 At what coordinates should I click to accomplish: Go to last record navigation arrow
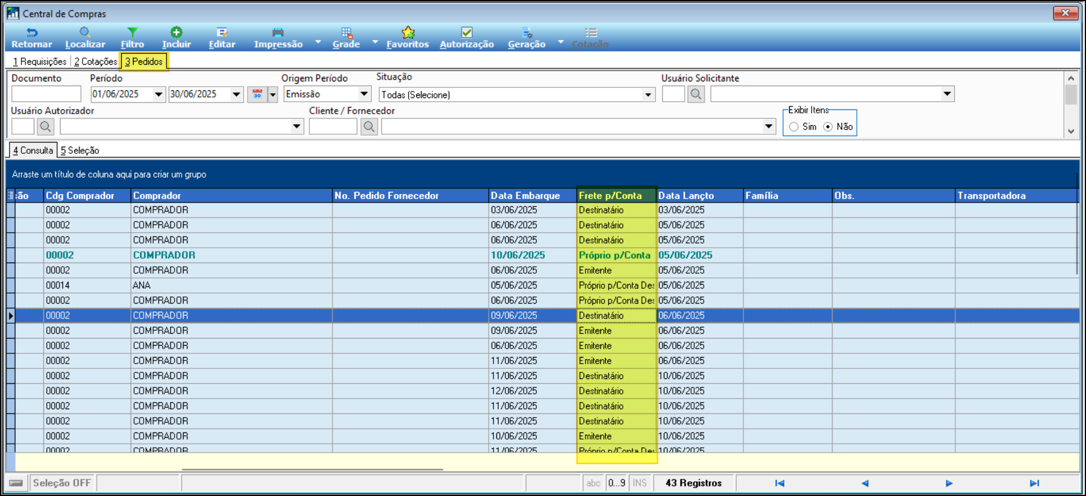[1034, 483]
